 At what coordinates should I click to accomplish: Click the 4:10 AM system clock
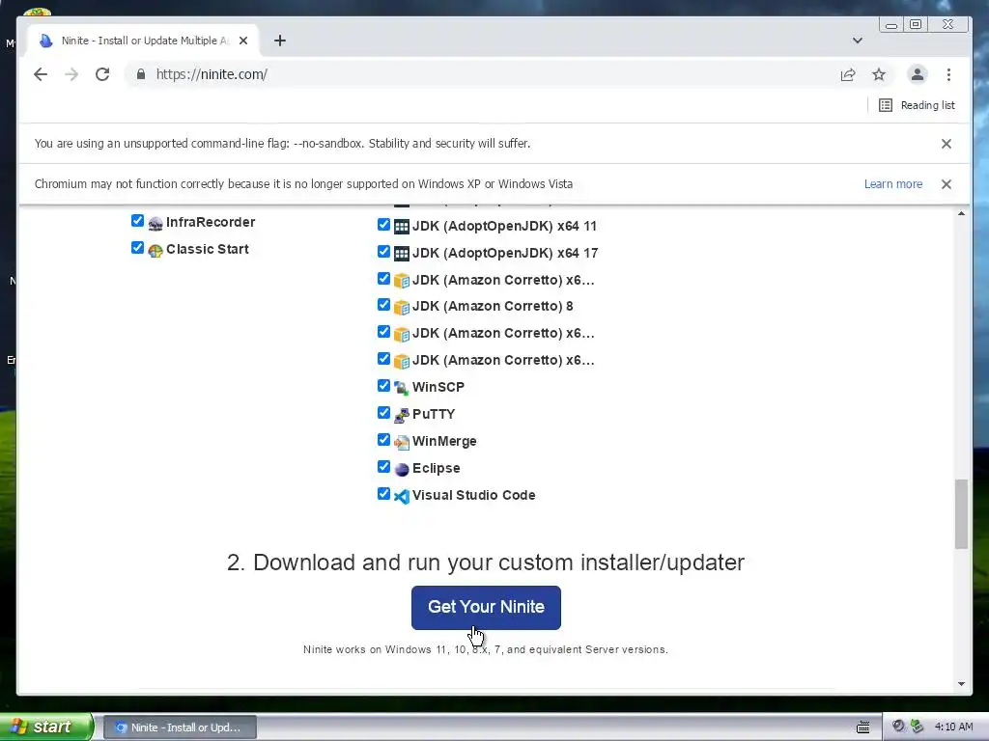[x=953, y=727]
